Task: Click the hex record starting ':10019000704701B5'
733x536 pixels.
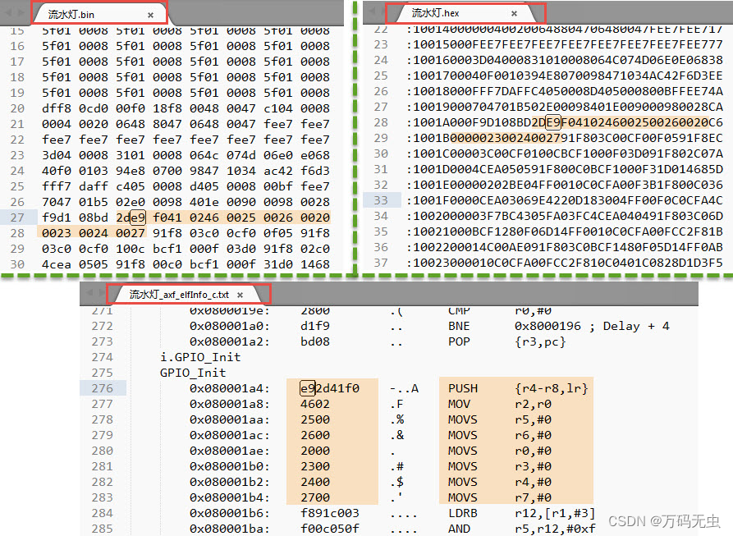Action: pyautogui.click(x=564, y=107)
